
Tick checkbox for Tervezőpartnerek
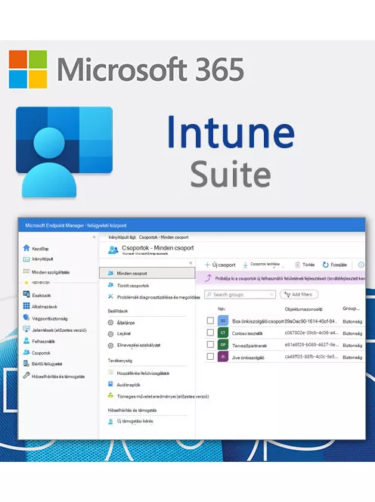[x=210, y=344]
